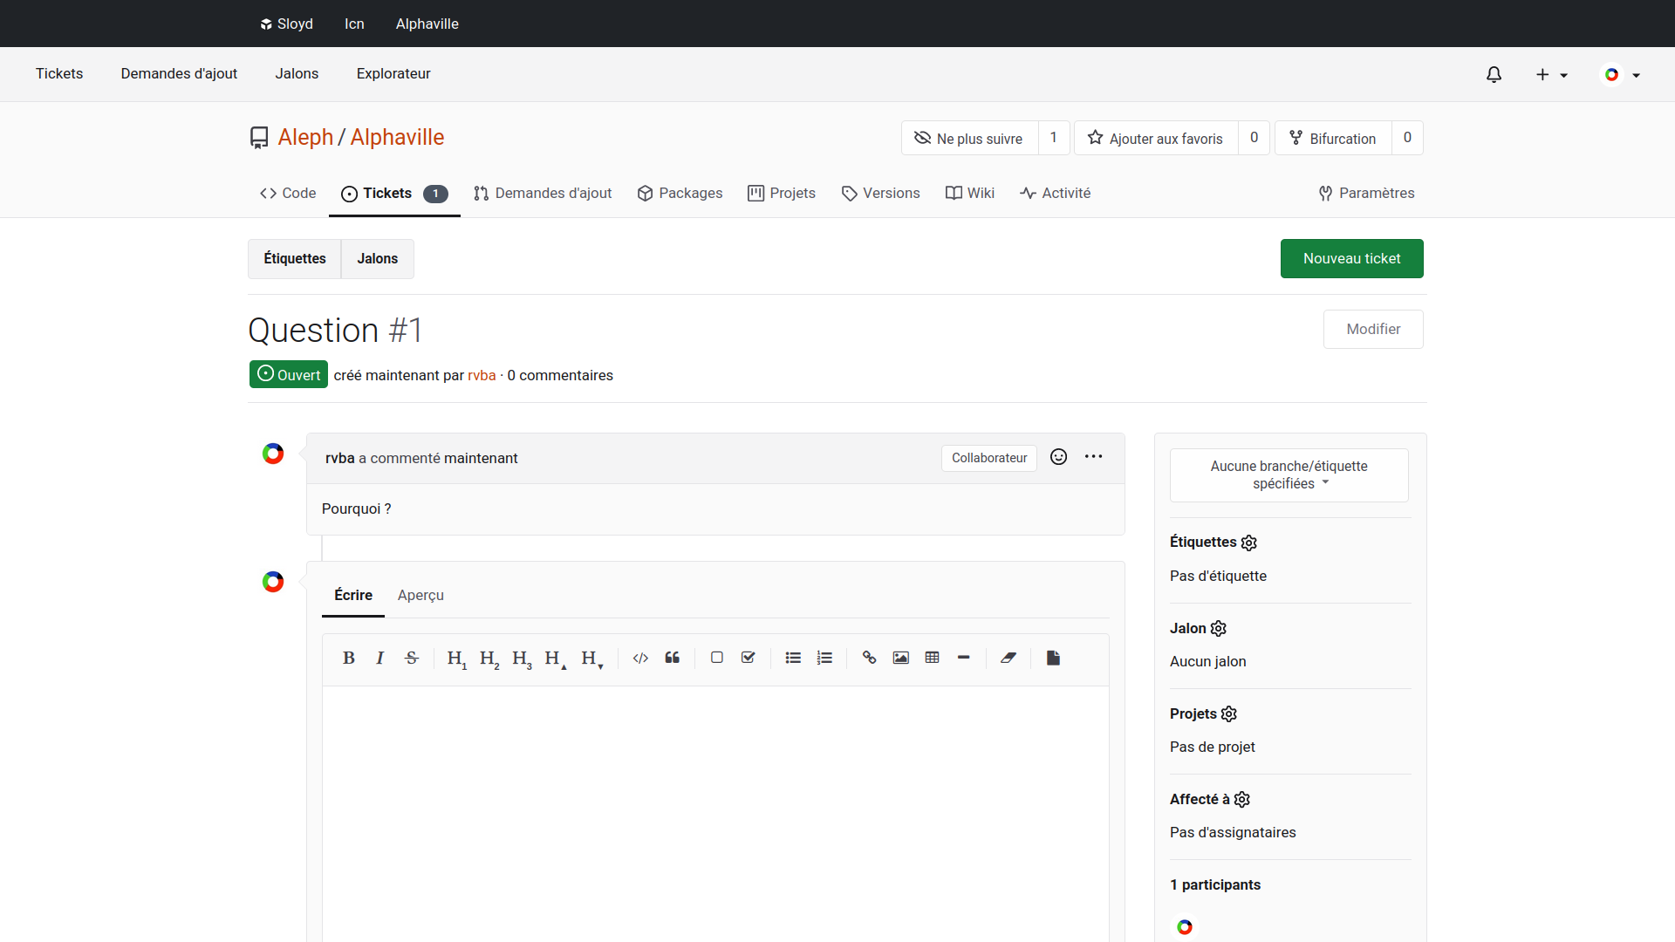Open the plus create menu dropdown
The image size is (1675, 942).
[1551, 75]
